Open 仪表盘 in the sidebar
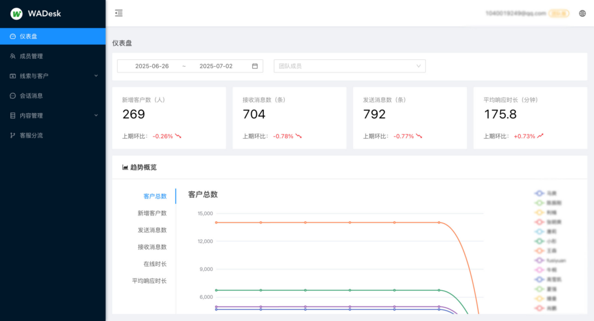 click(x=53, y=37)
